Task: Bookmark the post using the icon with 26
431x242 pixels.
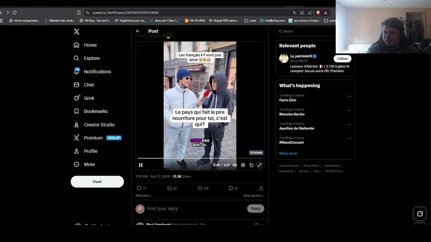Action: (x=233, y=188)
